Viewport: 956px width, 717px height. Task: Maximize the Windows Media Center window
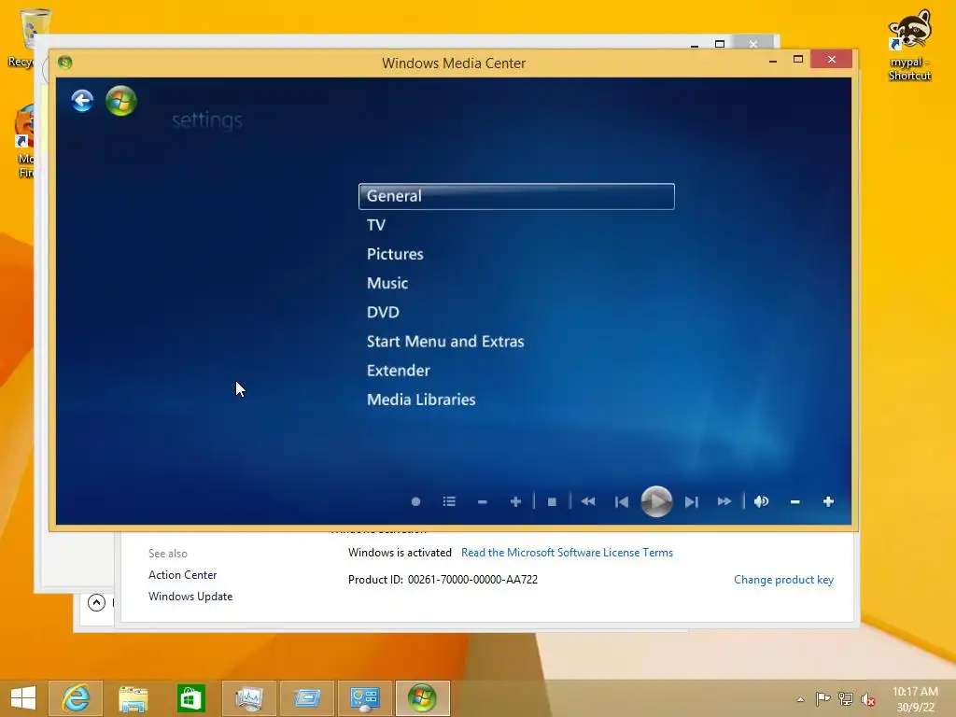pyautogui.click(x=798, y=59)
